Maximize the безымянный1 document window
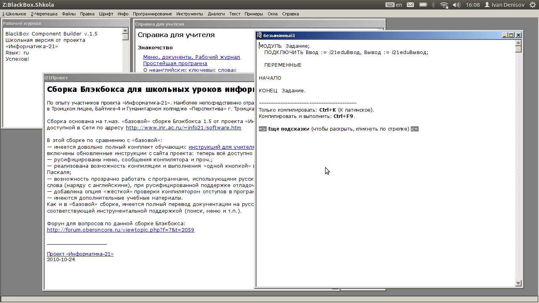The image size is (539, 303). pos(511,35)
